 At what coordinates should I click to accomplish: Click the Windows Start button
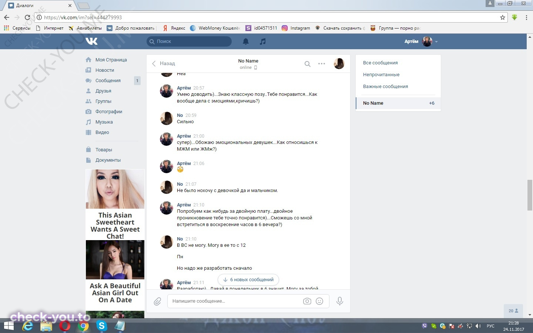tap(9, 326)
